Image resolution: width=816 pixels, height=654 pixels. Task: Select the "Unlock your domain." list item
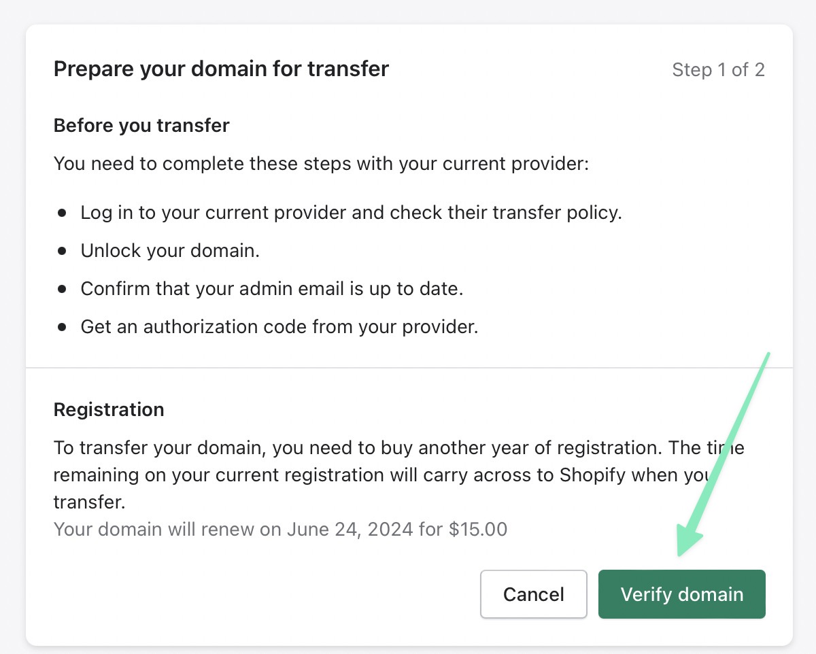[170, 251]
